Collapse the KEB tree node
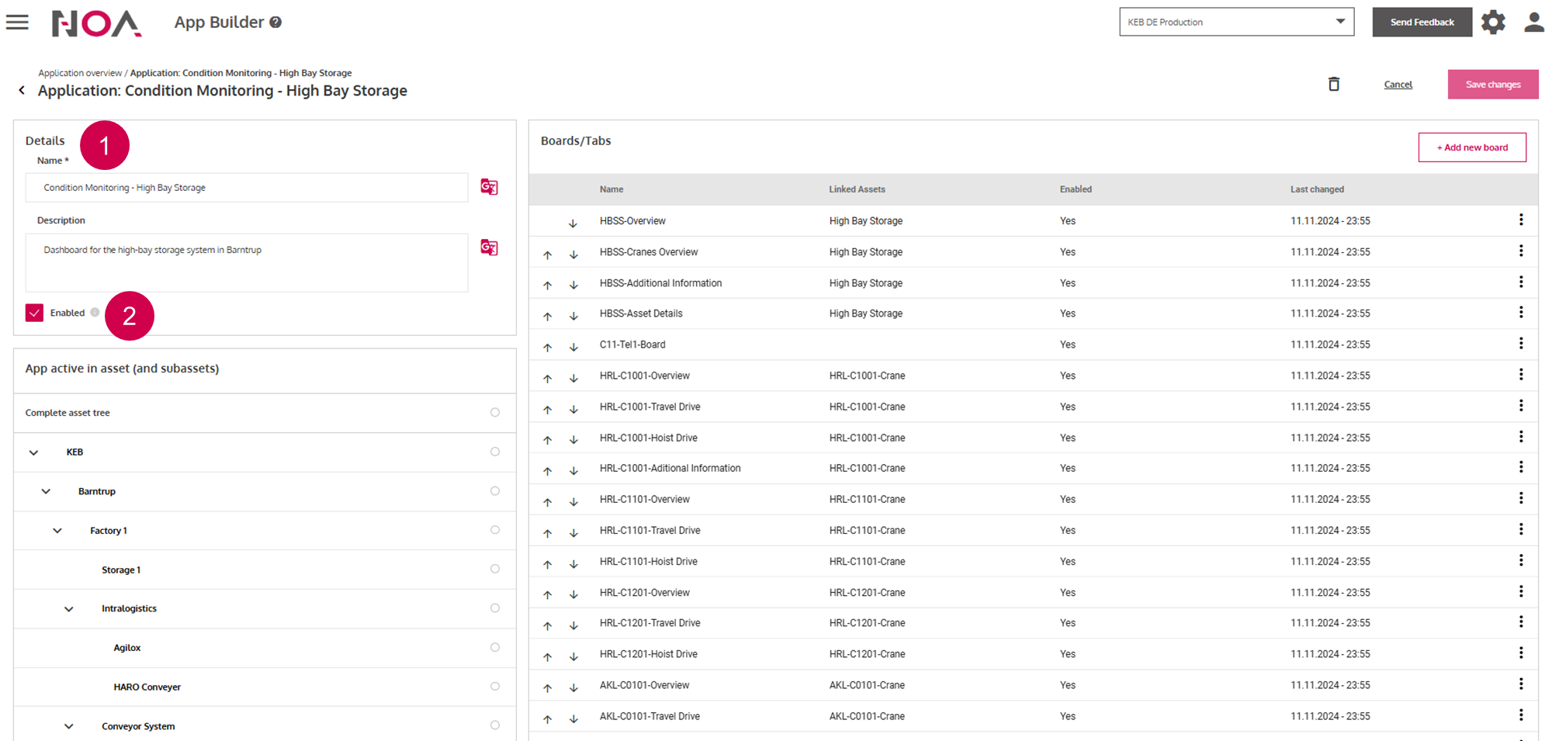Screen dimensions: 1552x741 coord(33,452)
